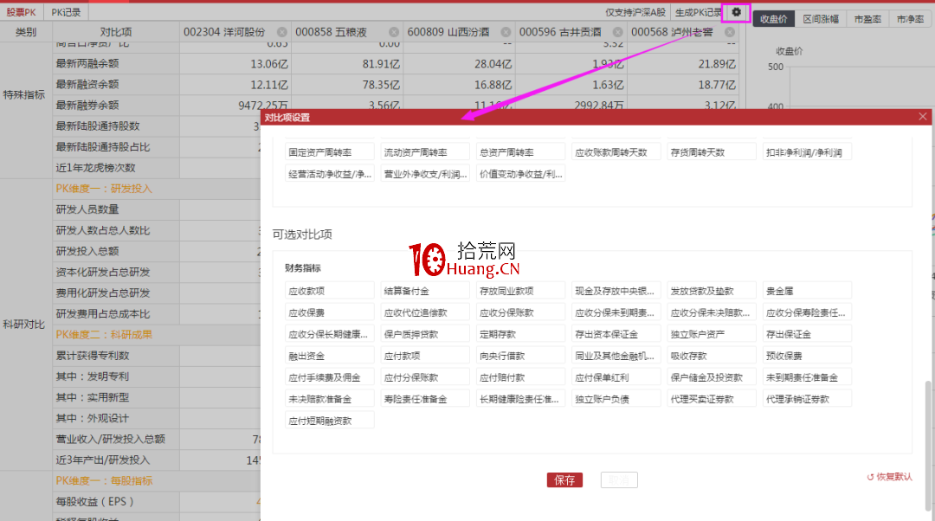Select 经营活动净收益 item
Image resolution: width=935 pixels, height=521 pixels.
pyautogui.click(x=330, y=174)
